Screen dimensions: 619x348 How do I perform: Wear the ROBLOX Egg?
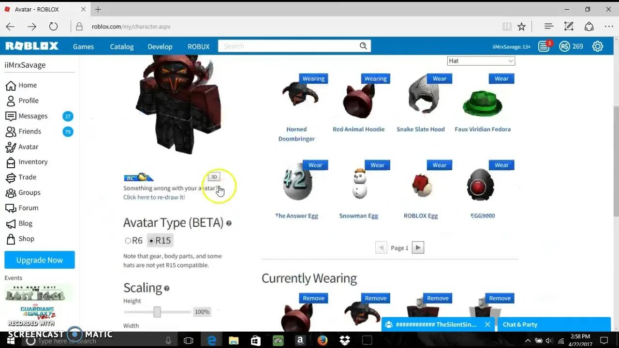click(440, 165)
